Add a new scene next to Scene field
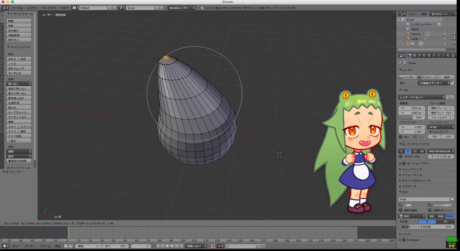This screenshot has width=460, height=251. tap(157, 8)
